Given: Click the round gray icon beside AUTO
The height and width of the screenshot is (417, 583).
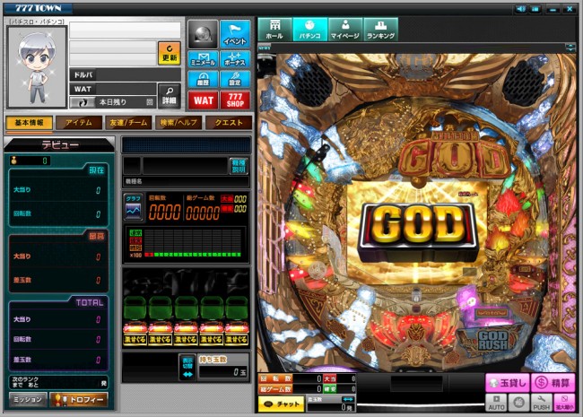Looking at the screenshot, I should 518,403.
